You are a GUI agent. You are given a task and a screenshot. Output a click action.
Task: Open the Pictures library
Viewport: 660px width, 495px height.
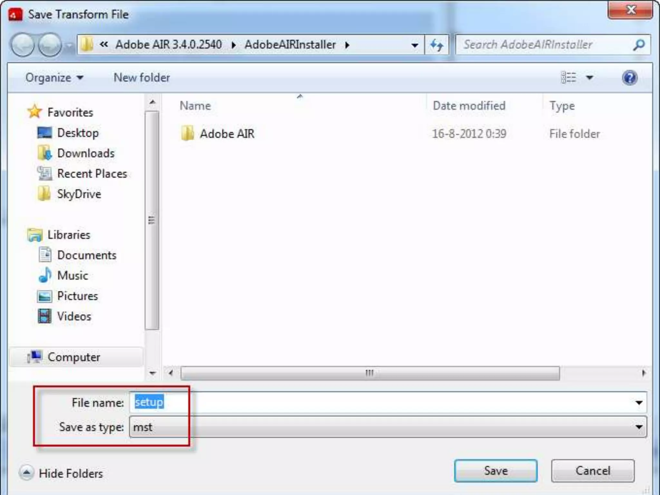tap(77, 296)
